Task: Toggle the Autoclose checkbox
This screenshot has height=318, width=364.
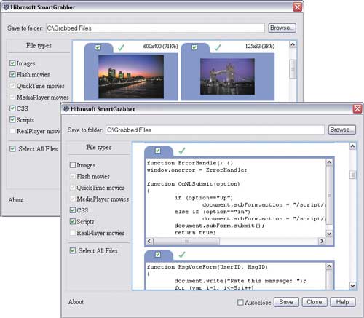Action: (240, 302)
